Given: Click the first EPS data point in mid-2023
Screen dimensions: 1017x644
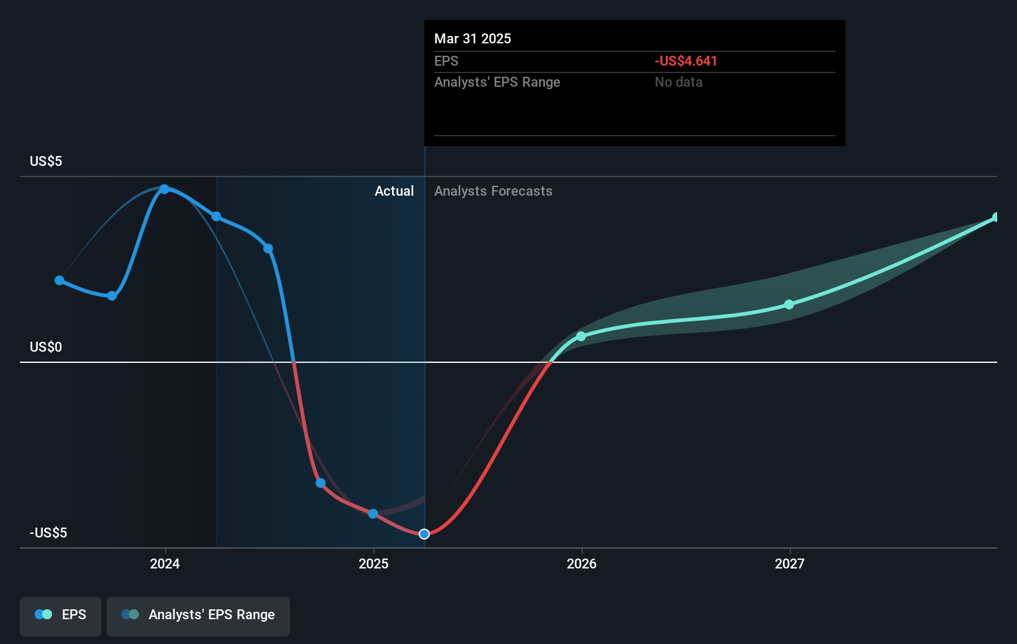Looking at the screenshot, I should point(59,281).
